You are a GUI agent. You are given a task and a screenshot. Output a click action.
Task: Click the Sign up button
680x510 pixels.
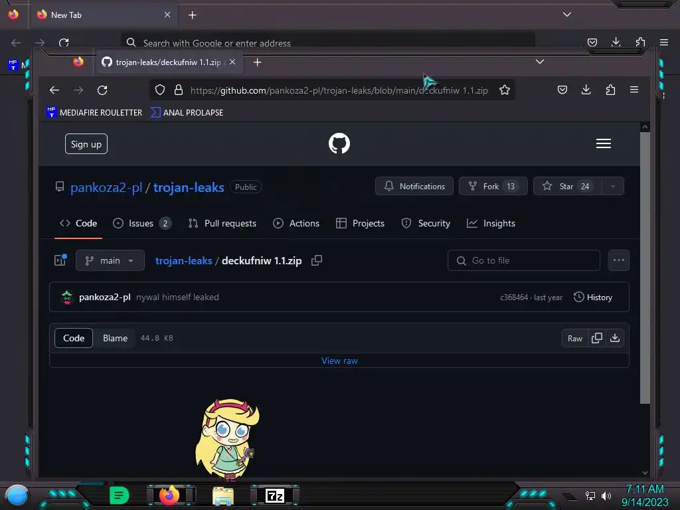point(86,144)
